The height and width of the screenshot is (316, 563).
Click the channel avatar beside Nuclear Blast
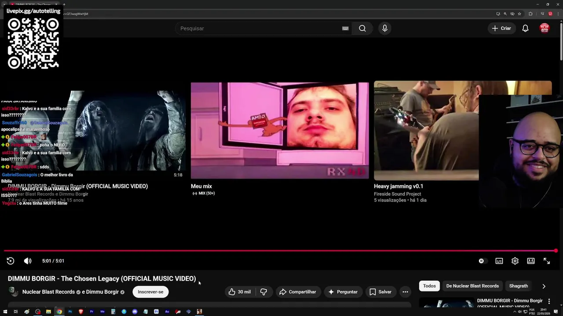13,292
